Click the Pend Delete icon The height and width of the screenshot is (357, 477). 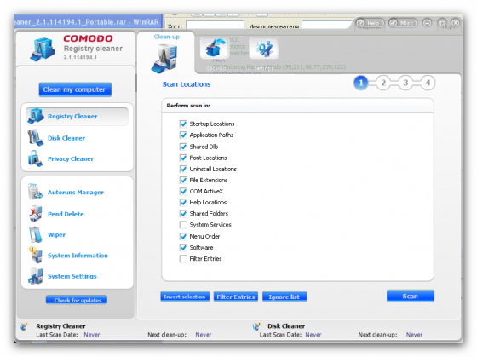click(36, 214)
